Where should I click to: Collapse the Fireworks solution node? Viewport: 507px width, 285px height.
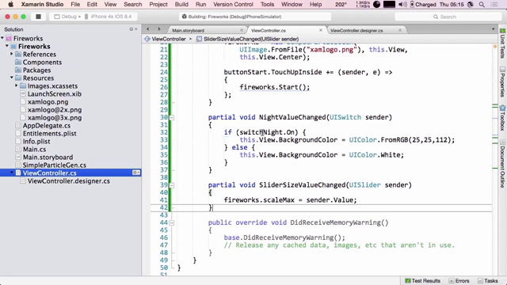pos(2,38)
